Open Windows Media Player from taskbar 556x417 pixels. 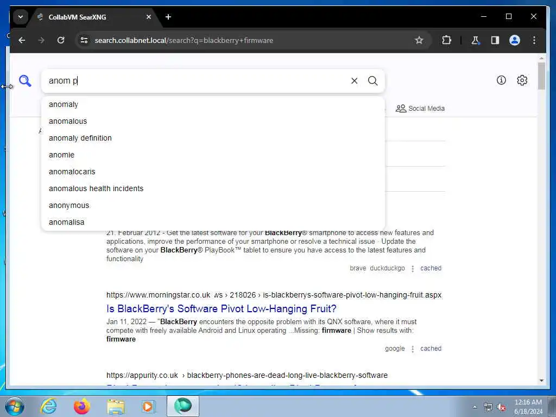click(148, 406)
